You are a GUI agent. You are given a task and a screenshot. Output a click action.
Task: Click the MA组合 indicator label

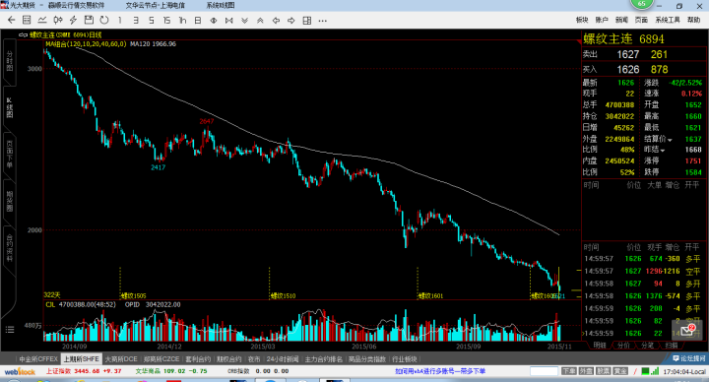[x=86, y=44]
